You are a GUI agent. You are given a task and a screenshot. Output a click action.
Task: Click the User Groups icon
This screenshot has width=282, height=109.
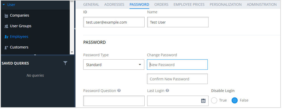(6, 26)
